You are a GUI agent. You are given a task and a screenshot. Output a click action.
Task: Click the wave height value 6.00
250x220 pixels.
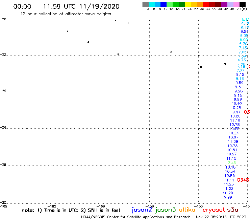click(244, 40)
